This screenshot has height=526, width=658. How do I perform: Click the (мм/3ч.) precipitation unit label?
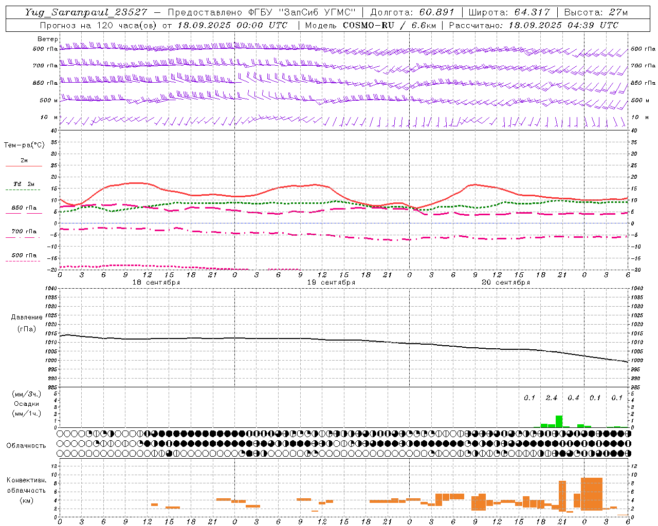(x=27, y=394)
